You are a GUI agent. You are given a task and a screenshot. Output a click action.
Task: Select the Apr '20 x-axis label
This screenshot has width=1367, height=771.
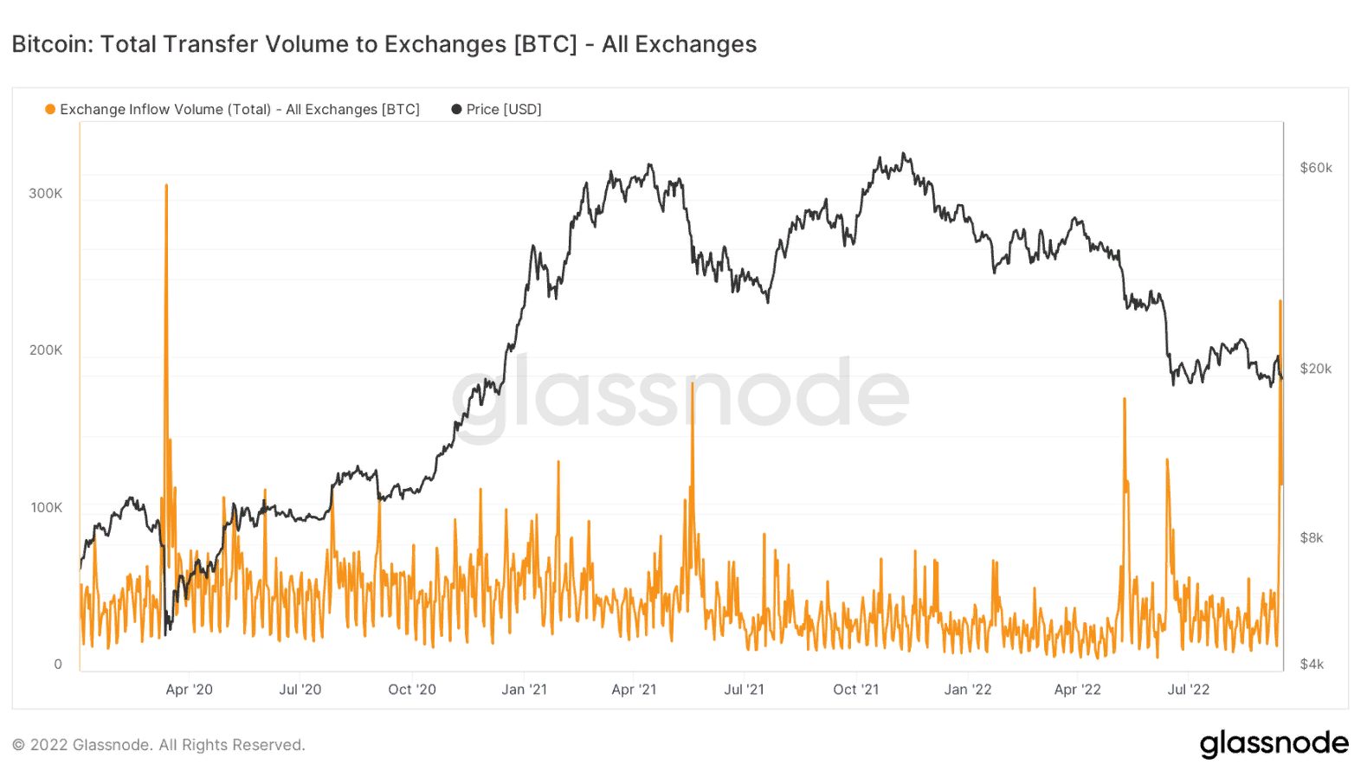[189, 690]
